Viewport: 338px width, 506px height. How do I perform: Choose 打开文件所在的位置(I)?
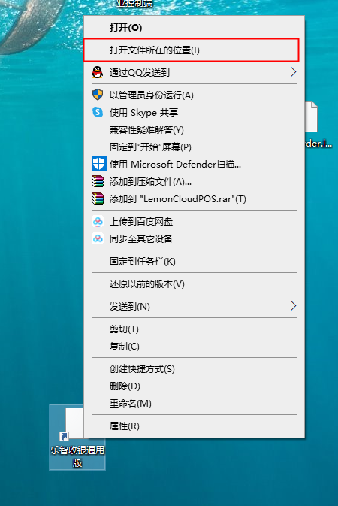[x=192, y=50]
